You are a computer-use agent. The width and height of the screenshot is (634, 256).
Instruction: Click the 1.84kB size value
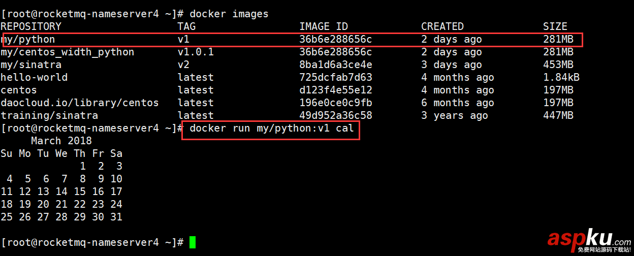tap(561, 77)
